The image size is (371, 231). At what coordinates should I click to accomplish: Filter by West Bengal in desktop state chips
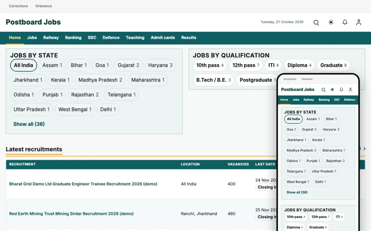[75, 110]
